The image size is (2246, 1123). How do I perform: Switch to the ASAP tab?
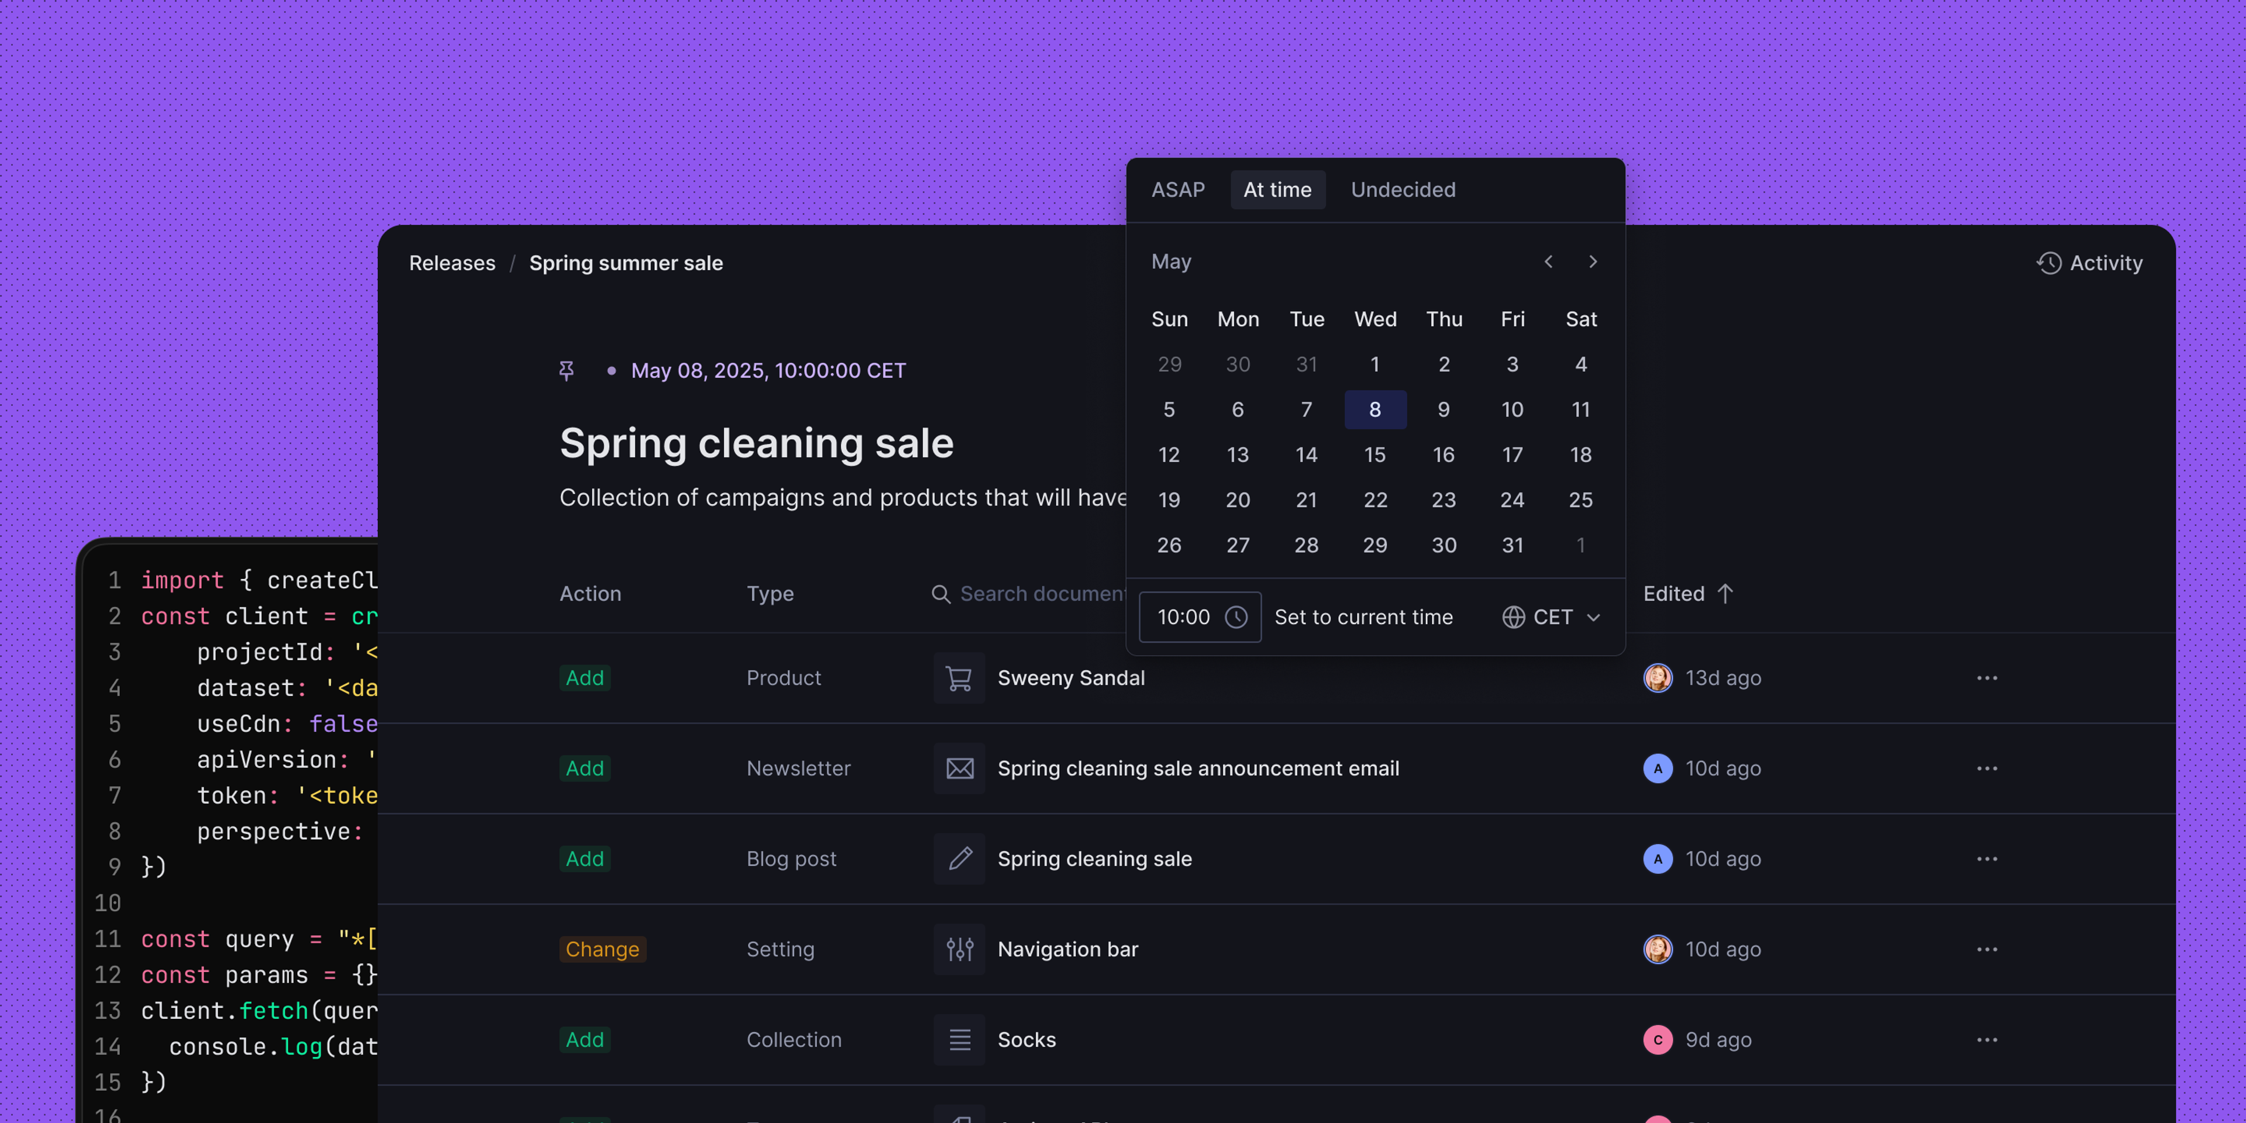click(1178, 189)
